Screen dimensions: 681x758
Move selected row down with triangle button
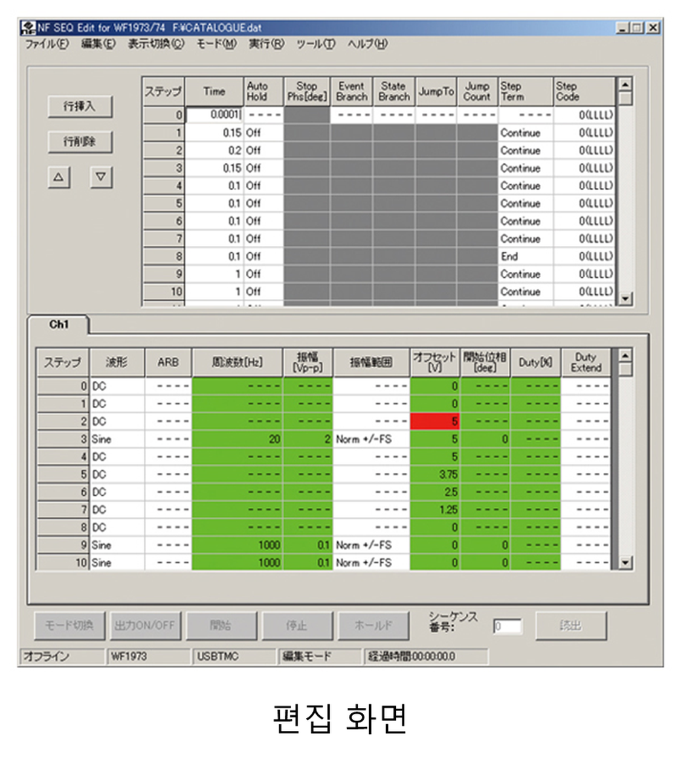tap(101, 177)
